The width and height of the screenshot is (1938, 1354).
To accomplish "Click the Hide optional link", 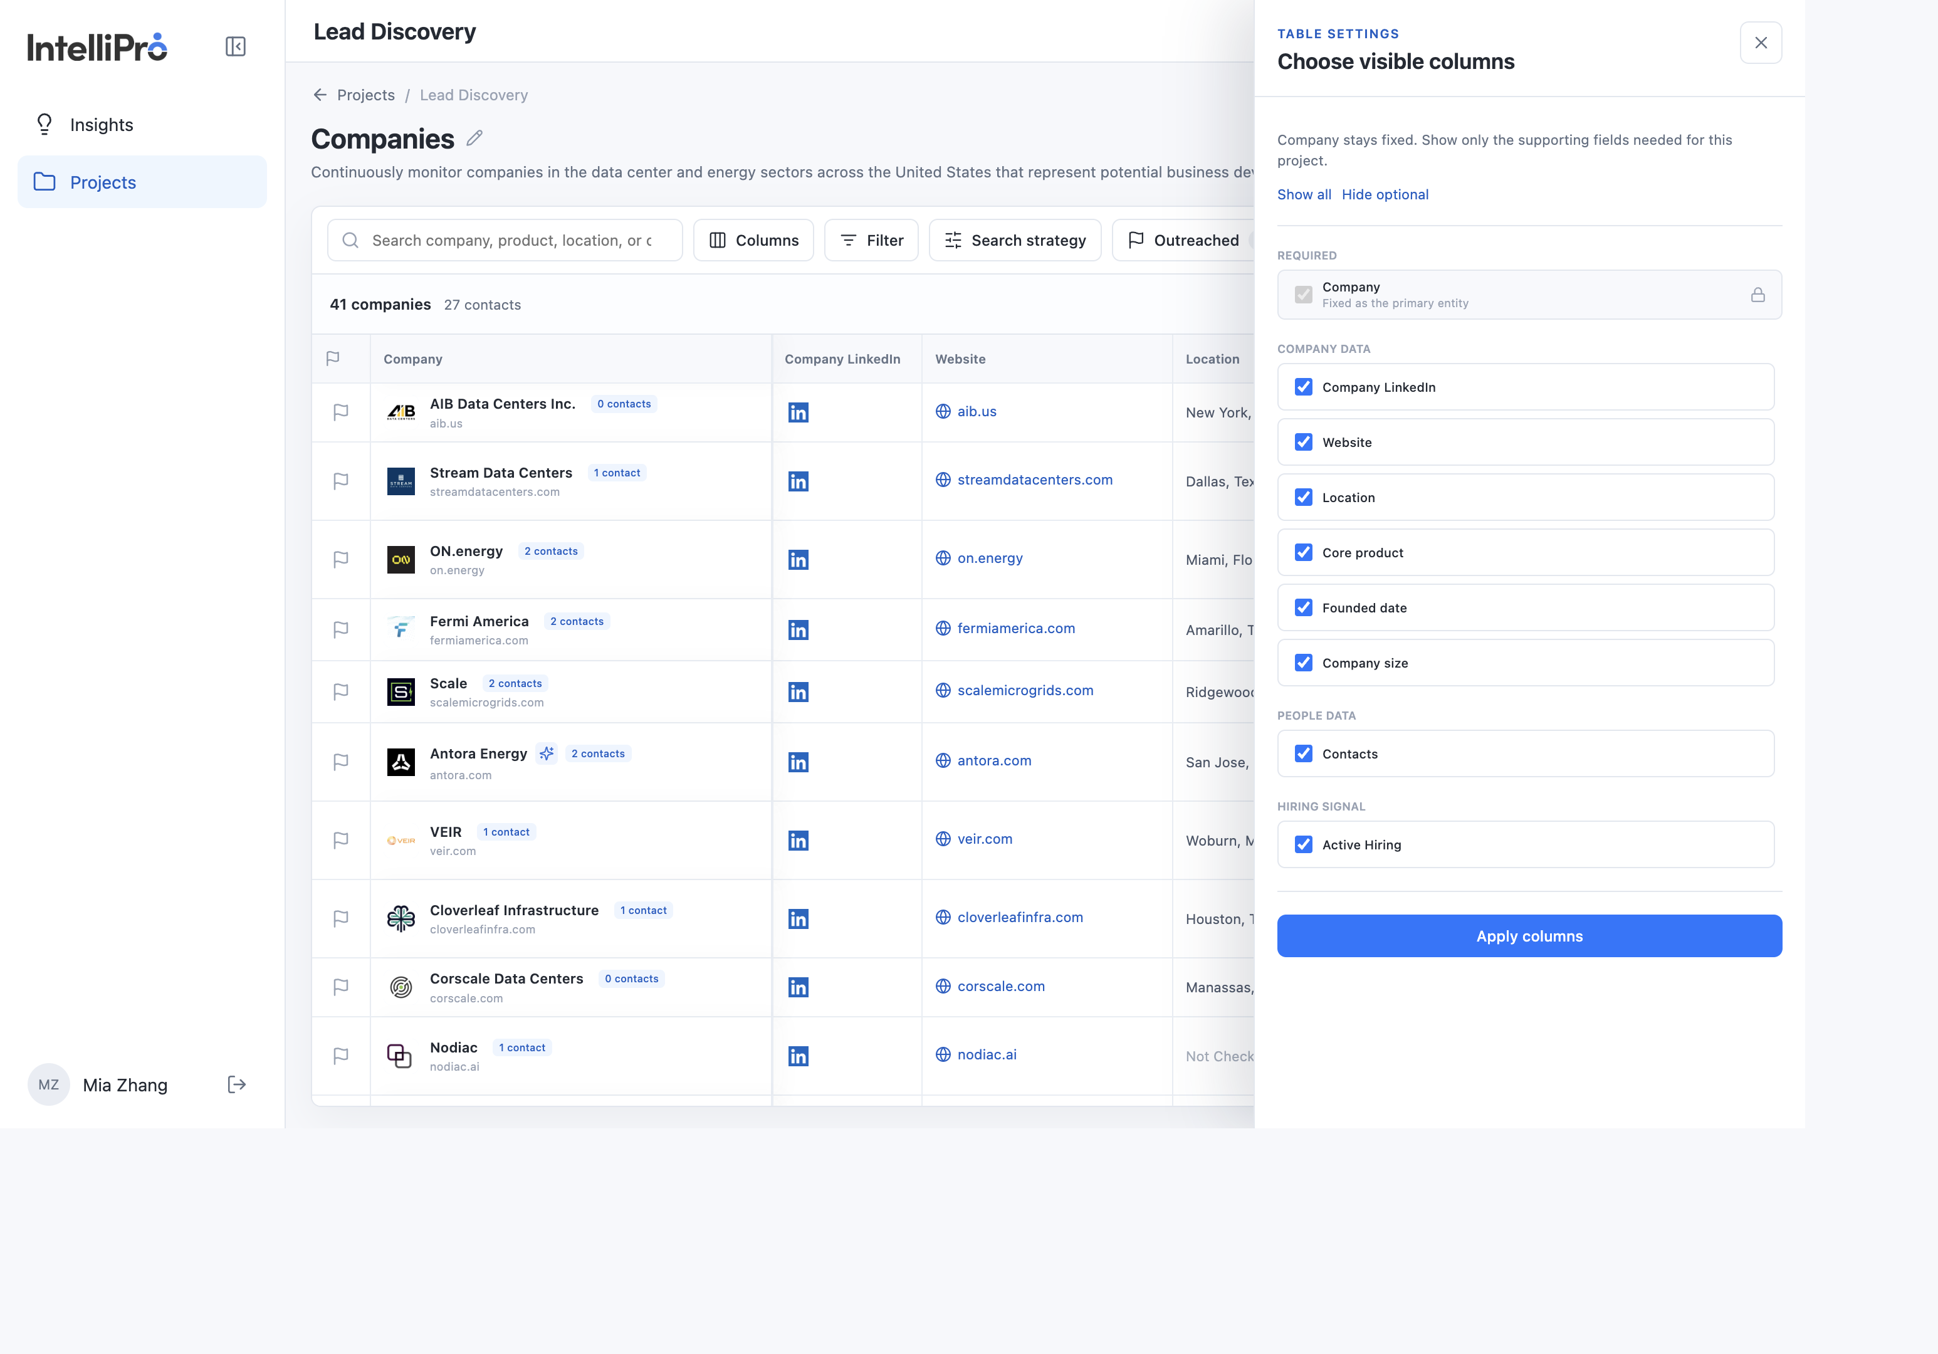I will 1385,194.
